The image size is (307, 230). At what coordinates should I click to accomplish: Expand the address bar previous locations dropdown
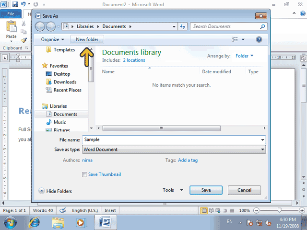174,27
